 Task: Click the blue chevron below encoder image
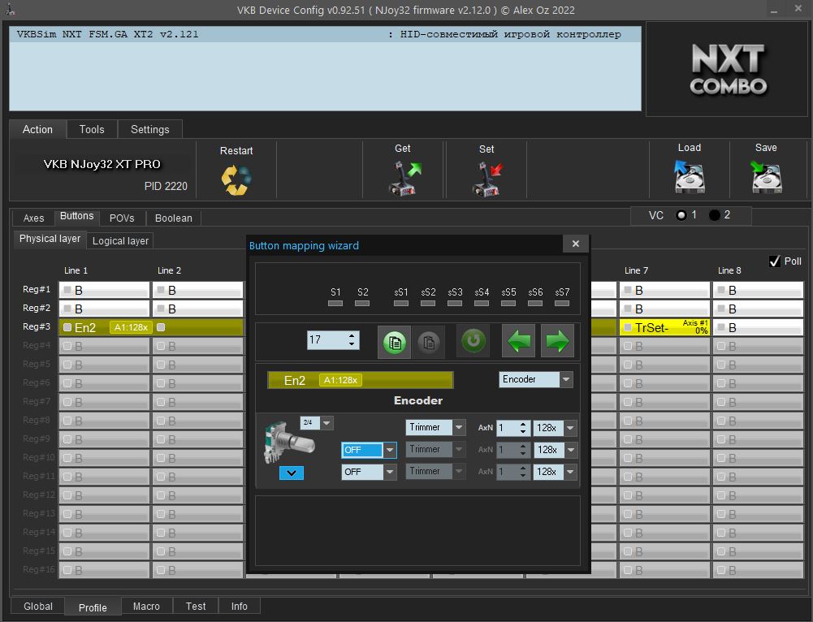[292, 473]
